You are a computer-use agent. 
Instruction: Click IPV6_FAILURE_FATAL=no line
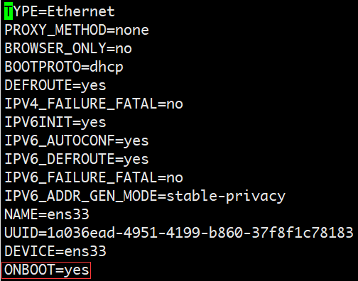[x=94, y=177]
